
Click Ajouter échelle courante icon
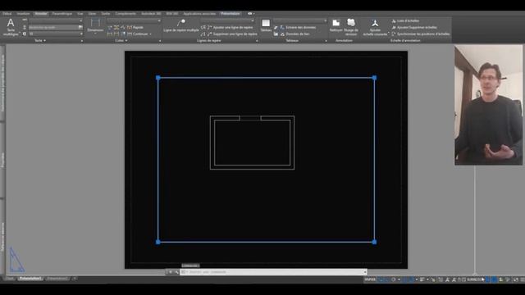point(375,27)
